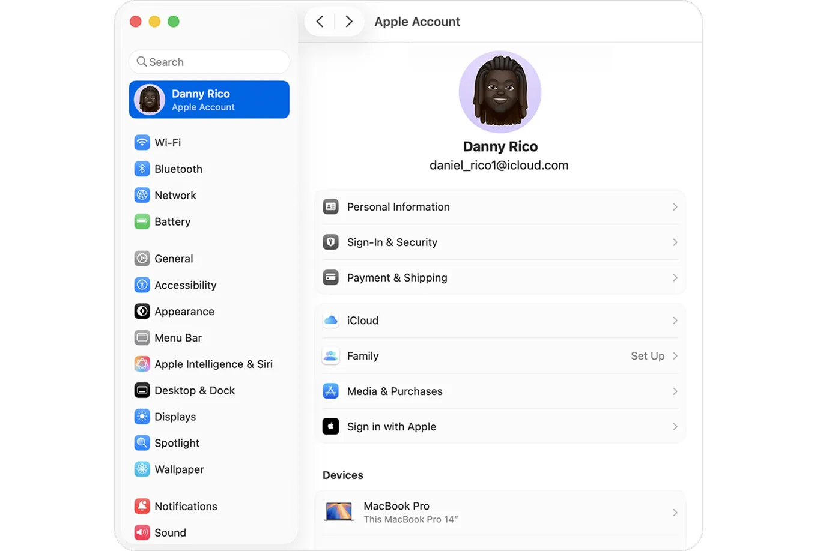Click the iCloud cloud icon

pos(330,320)
